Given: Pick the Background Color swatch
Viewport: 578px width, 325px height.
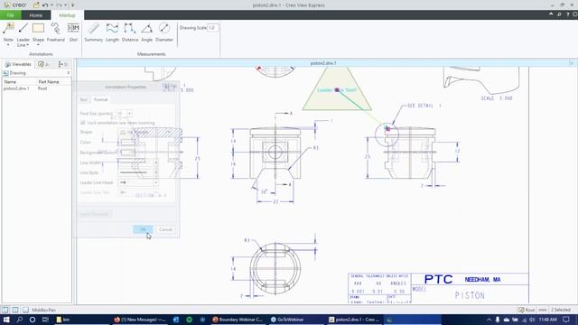Looking at the screenshot, I should click(127, 153).
